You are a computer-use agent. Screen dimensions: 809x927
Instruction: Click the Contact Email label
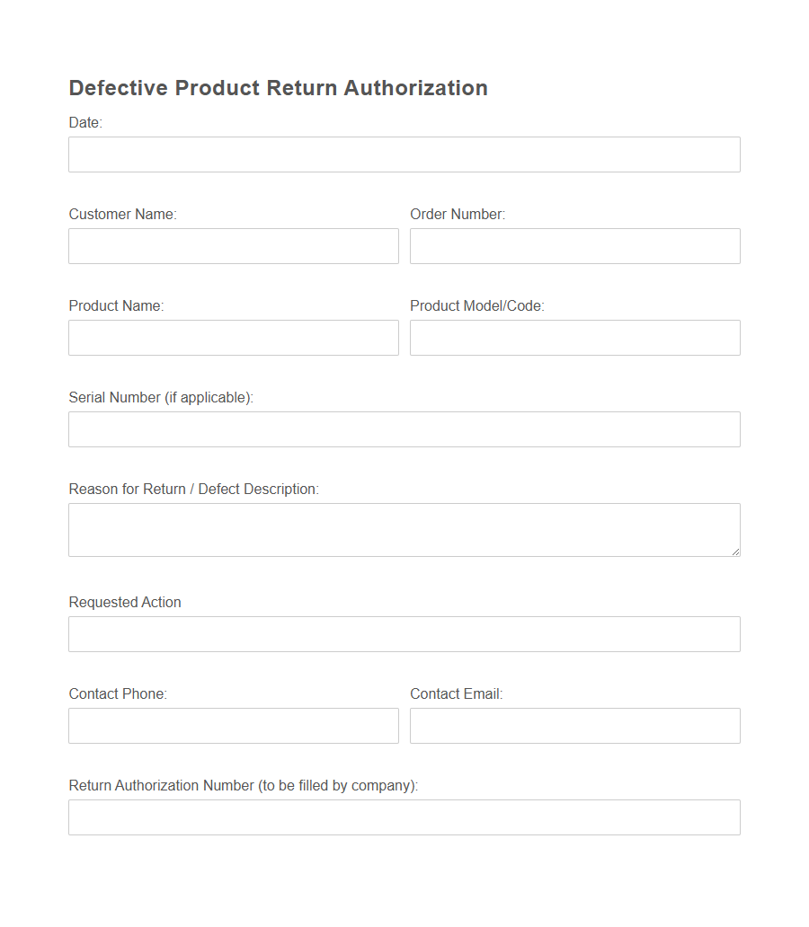457,693
